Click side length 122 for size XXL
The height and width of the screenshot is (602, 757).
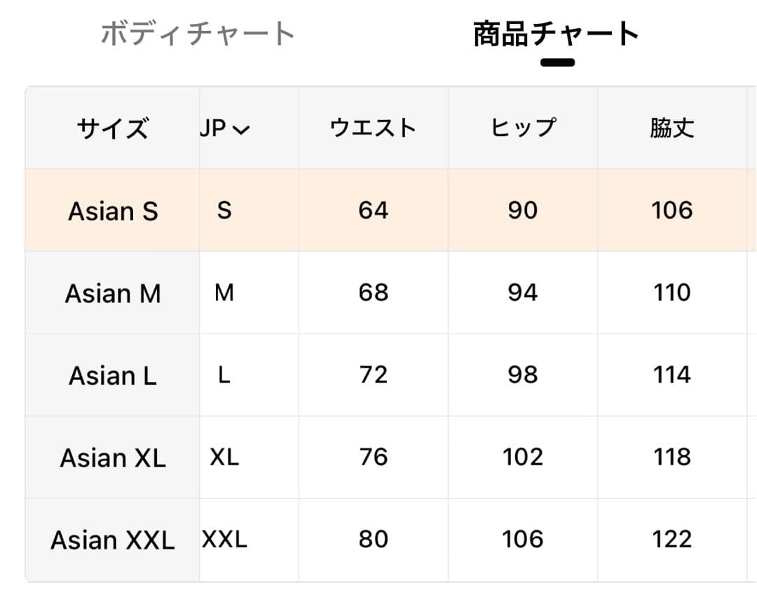(x=671, y=539)
